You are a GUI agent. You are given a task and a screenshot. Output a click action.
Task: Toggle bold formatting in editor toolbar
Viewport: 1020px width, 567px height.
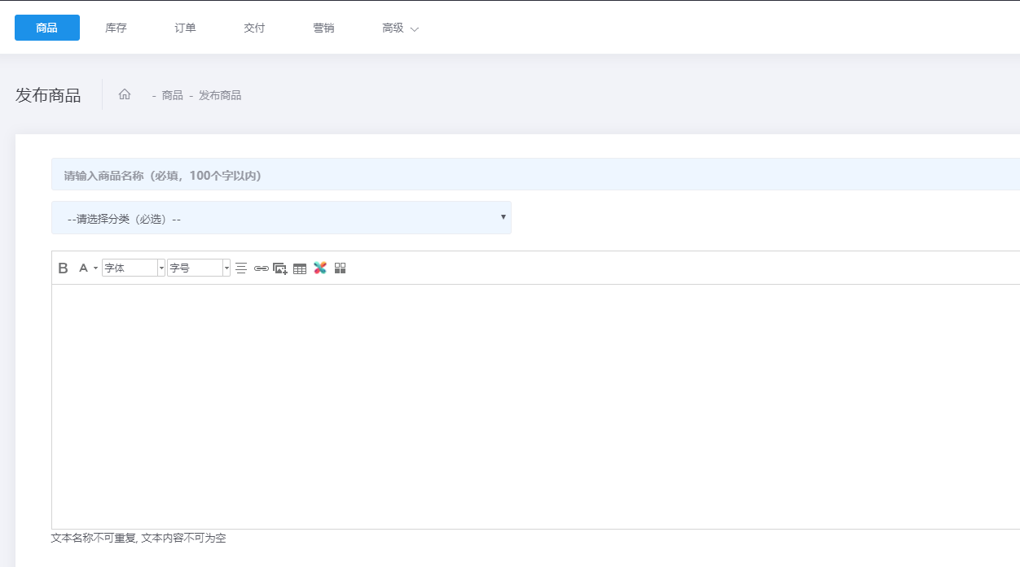click(x=64, y=268)
